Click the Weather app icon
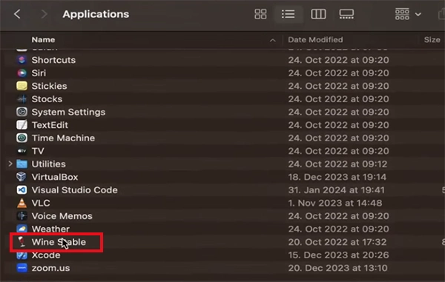 (x=22, y=229)
